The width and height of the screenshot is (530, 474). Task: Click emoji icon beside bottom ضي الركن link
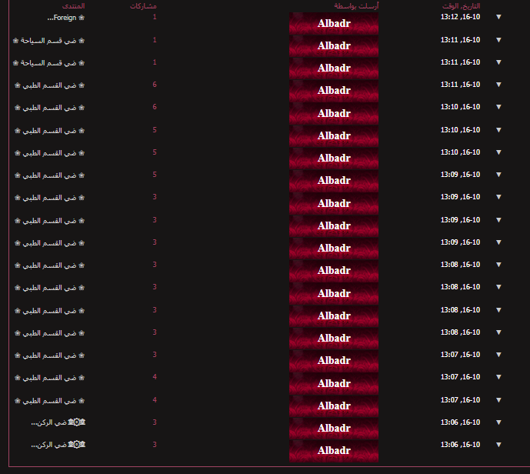[76, 445]
